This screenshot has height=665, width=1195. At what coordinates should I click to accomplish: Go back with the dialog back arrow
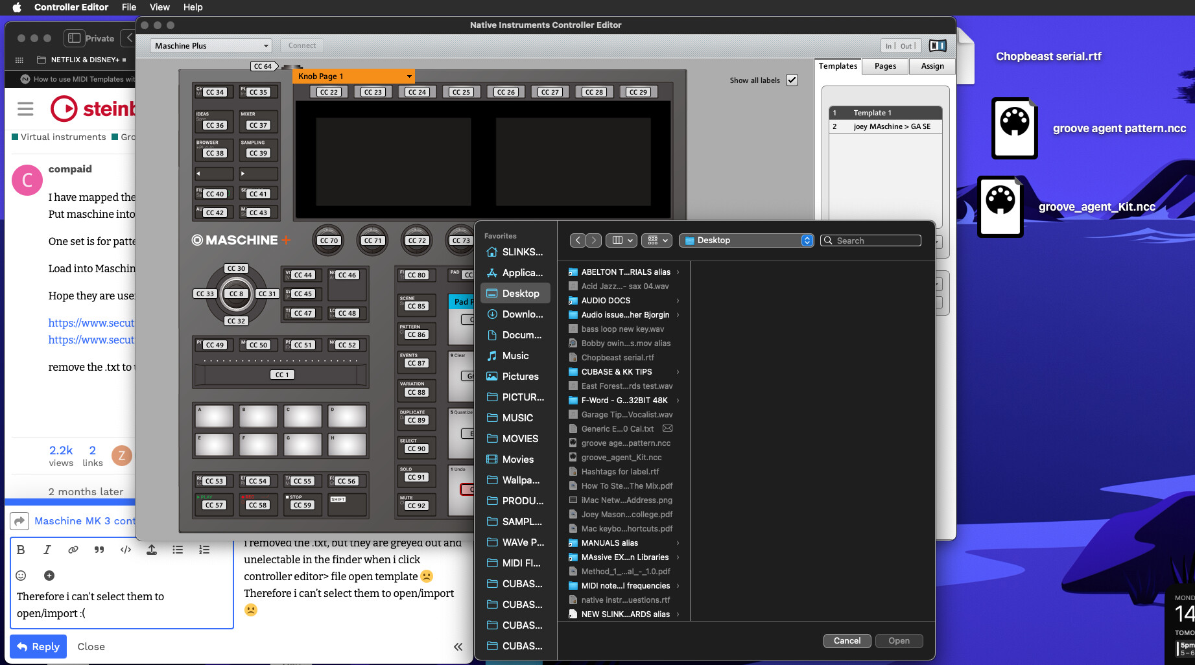(578, 240)
